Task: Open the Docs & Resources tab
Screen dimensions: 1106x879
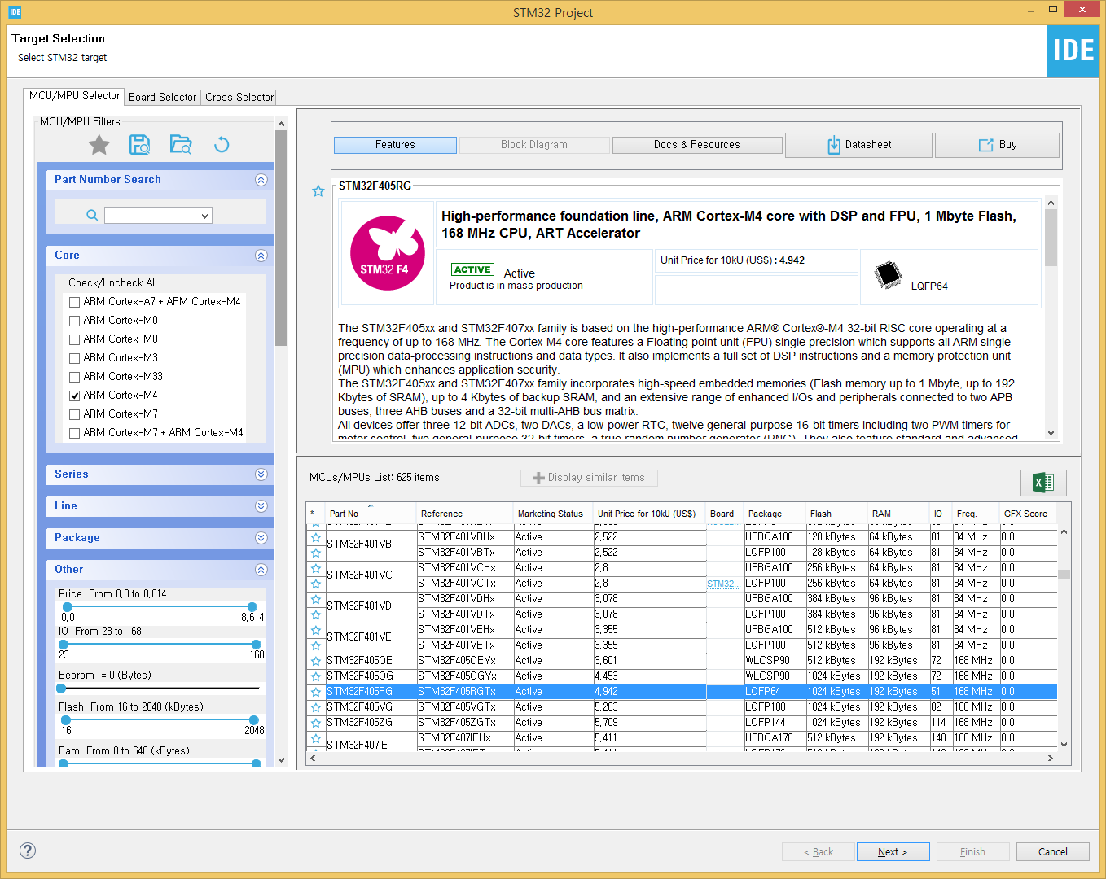Action: (697, 145)
